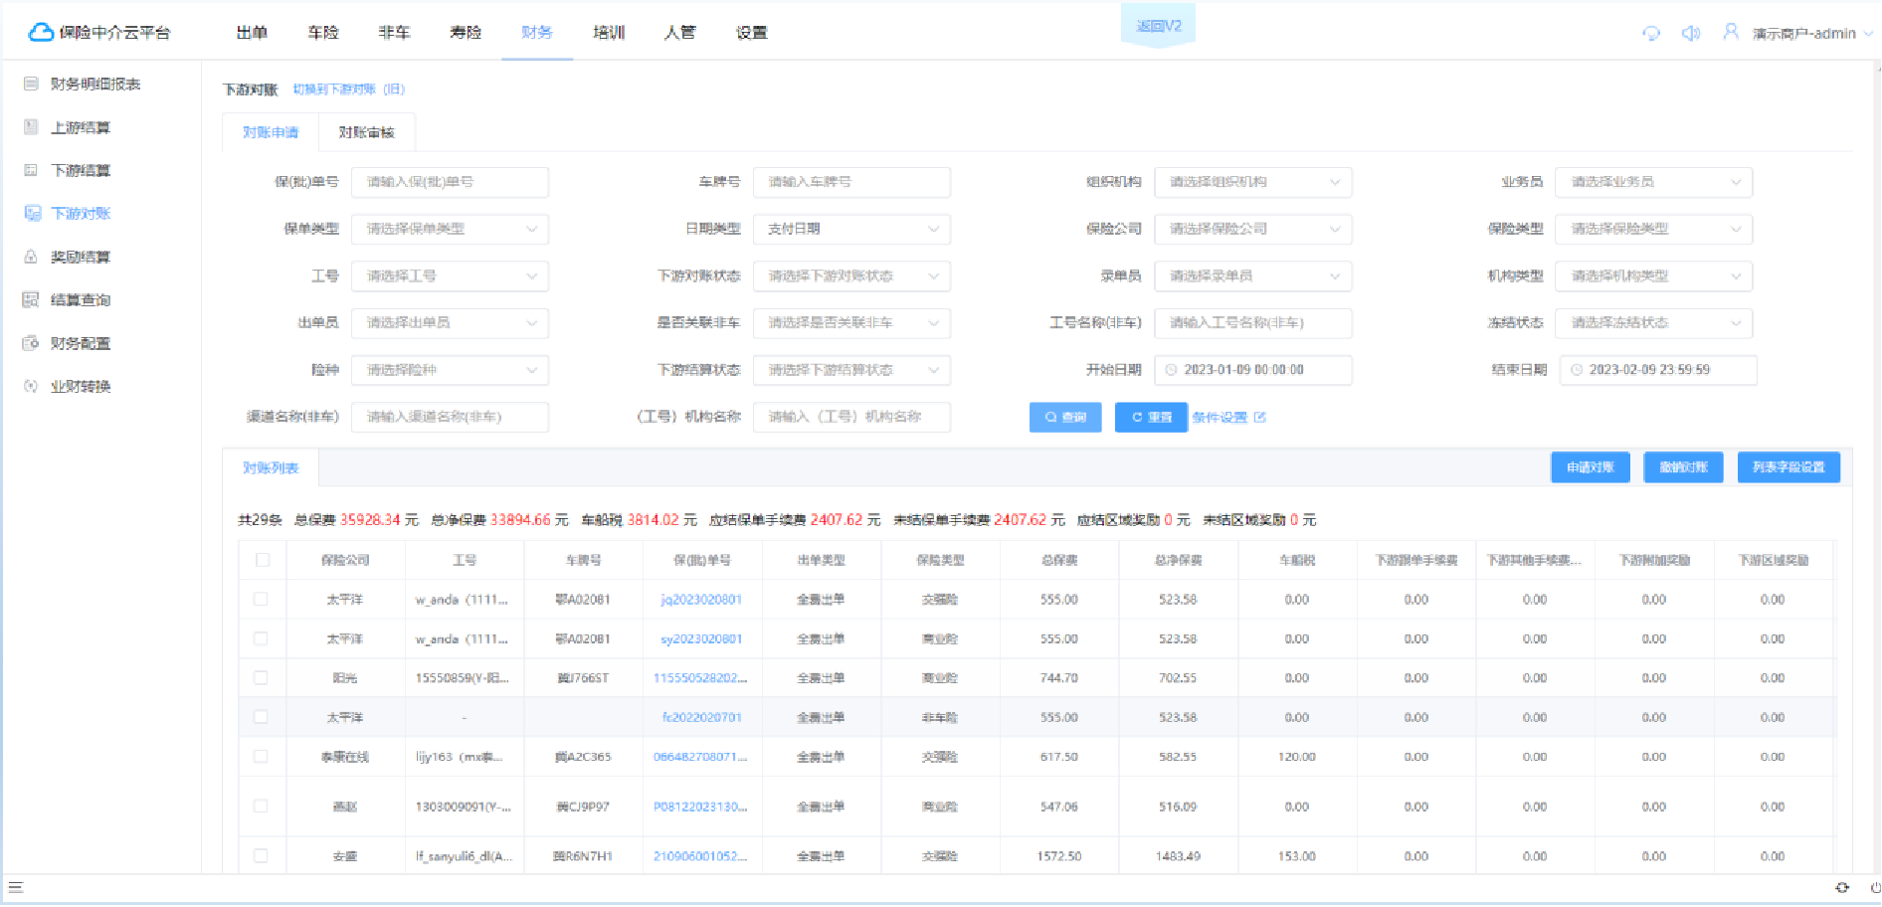Click the 结算查询 sidebar icon
The width and height of the screenshot is (1882, 907).
click(31, 299)
